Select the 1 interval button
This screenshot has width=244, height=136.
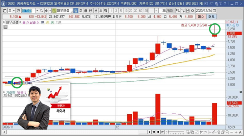pyautogui.click(x=111, y=11)
